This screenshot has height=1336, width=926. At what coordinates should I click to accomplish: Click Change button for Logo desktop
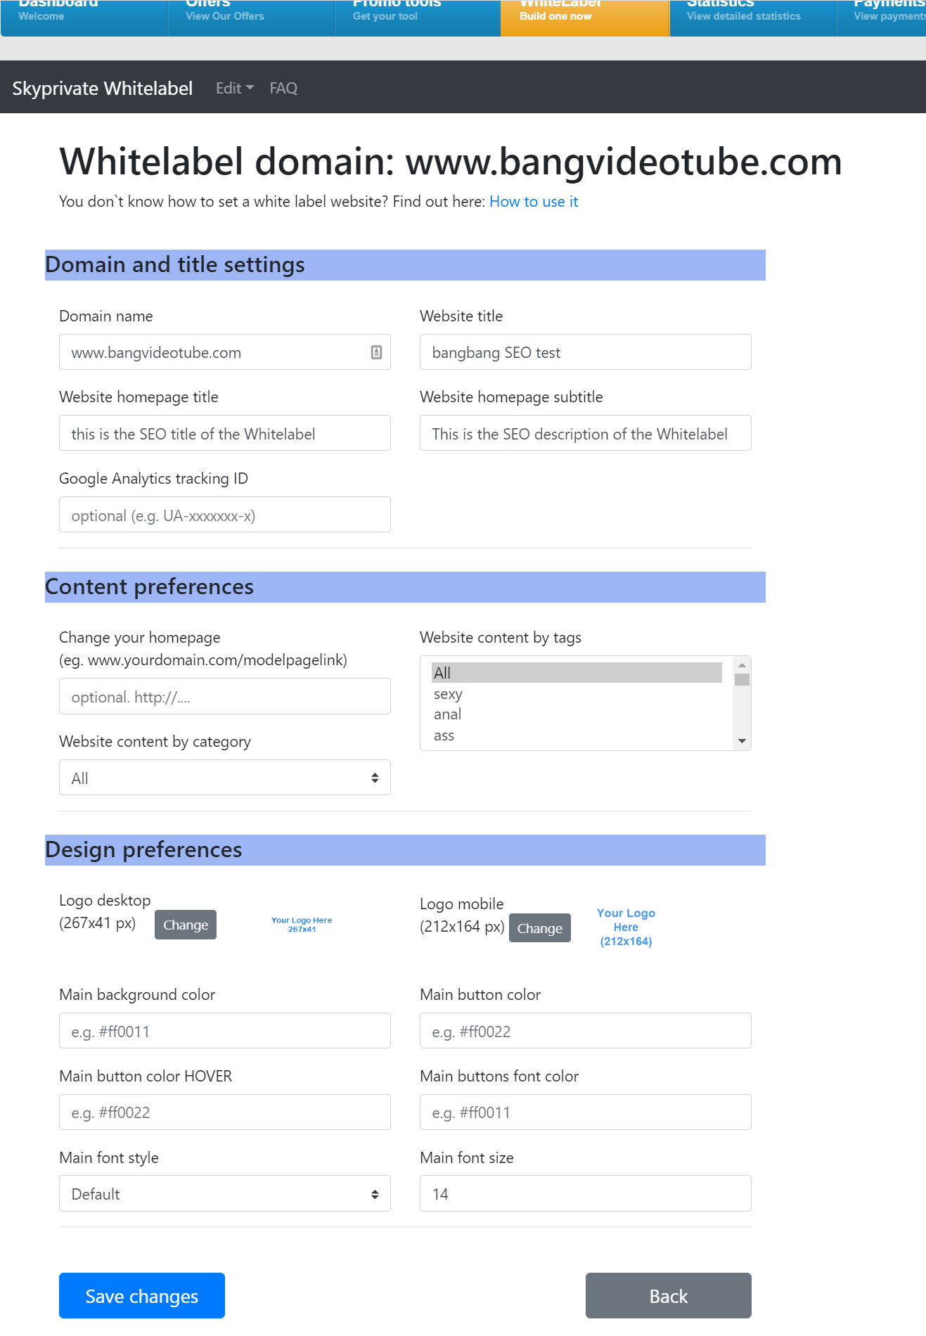pos(186,925)
